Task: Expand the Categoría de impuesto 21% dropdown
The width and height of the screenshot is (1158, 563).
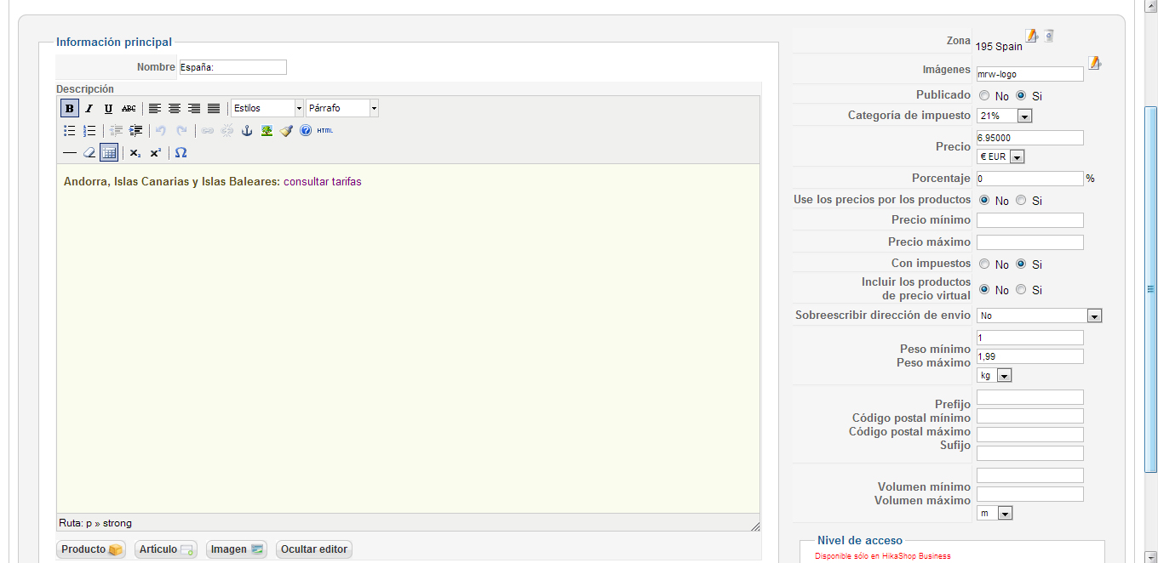Action: (1024, 116)
